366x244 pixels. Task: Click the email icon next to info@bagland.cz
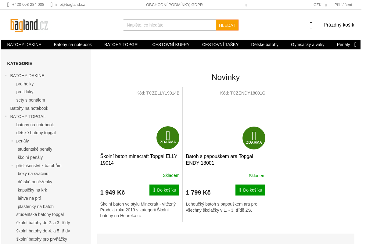tap(52, 5)
